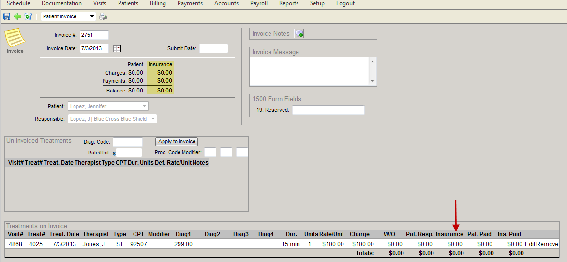The height and width of the screenshot is (262, 567).
Task: Click the first Proc. Code Modifier box
Action: 210,152
